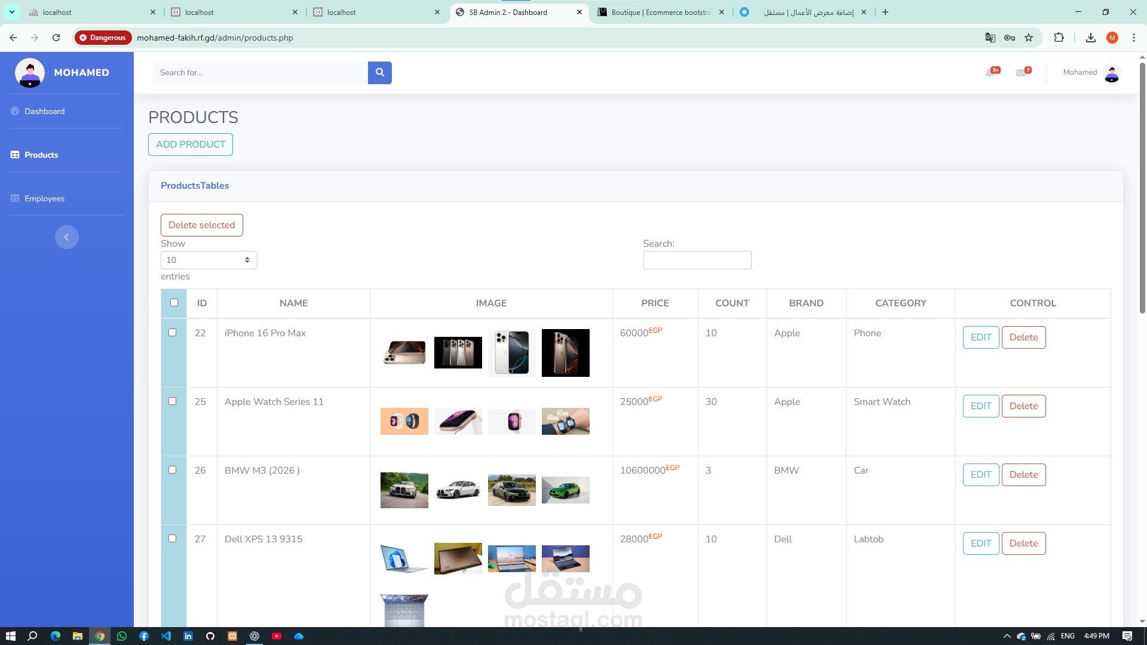Click the blue search magnifier button
The height and width of the screenshot is (645, 1147).
coord(379,72)
